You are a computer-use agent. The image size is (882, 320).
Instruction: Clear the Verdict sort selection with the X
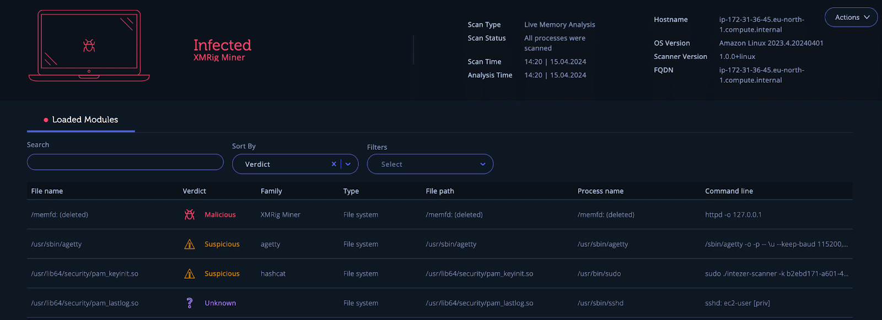point(334,164)
